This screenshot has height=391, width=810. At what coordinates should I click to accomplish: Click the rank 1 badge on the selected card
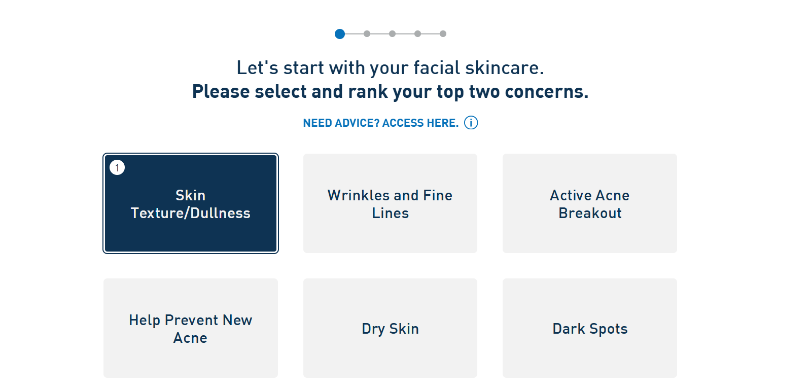pyautogui.click(x=117, y=167)
